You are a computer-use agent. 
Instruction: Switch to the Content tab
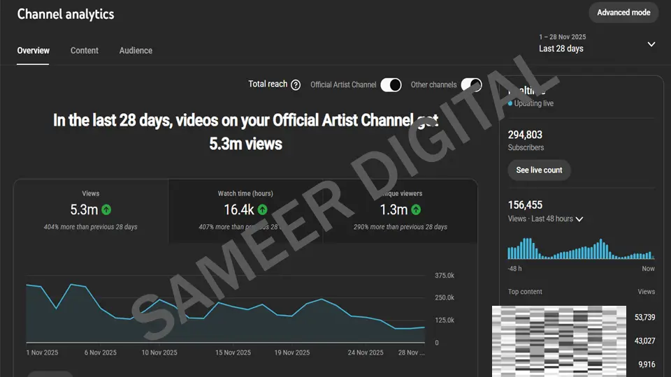click(x=85, y=50)
